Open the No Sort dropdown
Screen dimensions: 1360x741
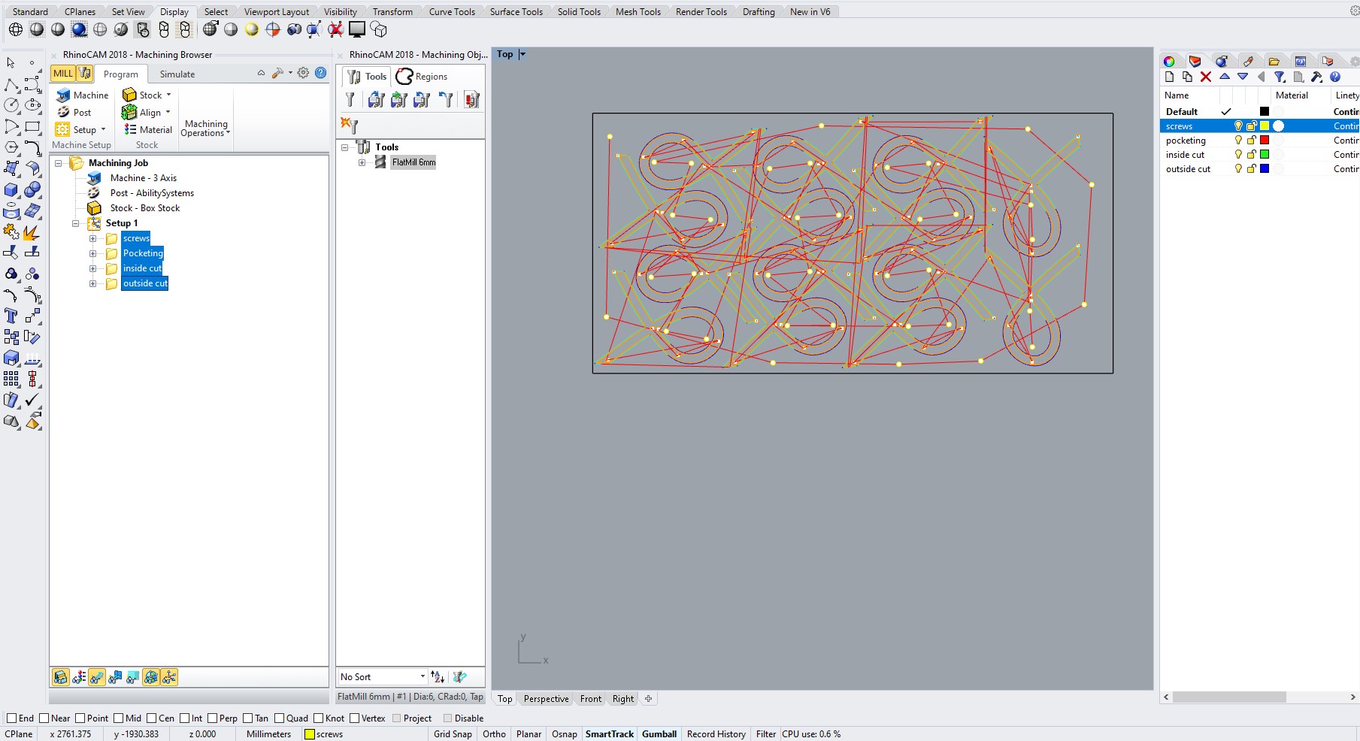point(383,677)
